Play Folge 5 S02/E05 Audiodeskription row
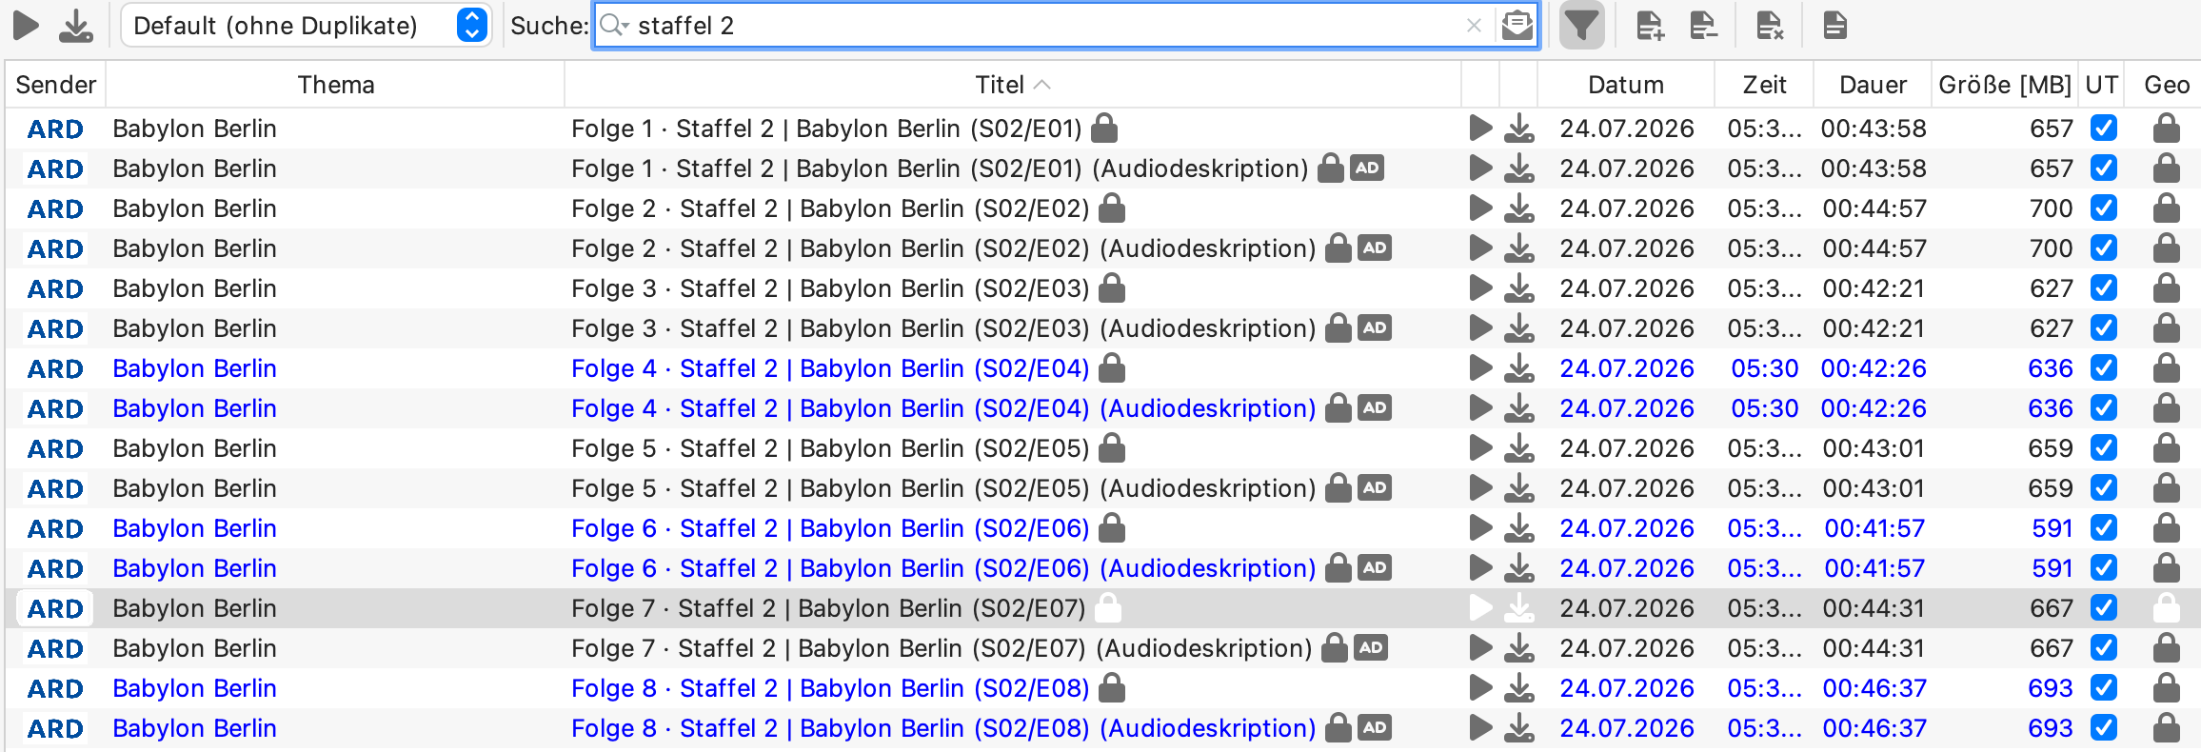Image resolution: width=2201 pixels, height=752 pixels. point(1480,487)
